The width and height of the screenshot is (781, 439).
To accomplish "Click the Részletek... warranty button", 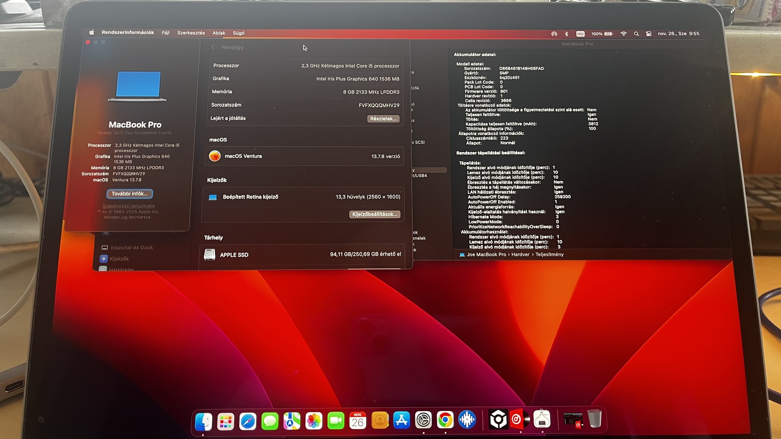I will (383, 119).
